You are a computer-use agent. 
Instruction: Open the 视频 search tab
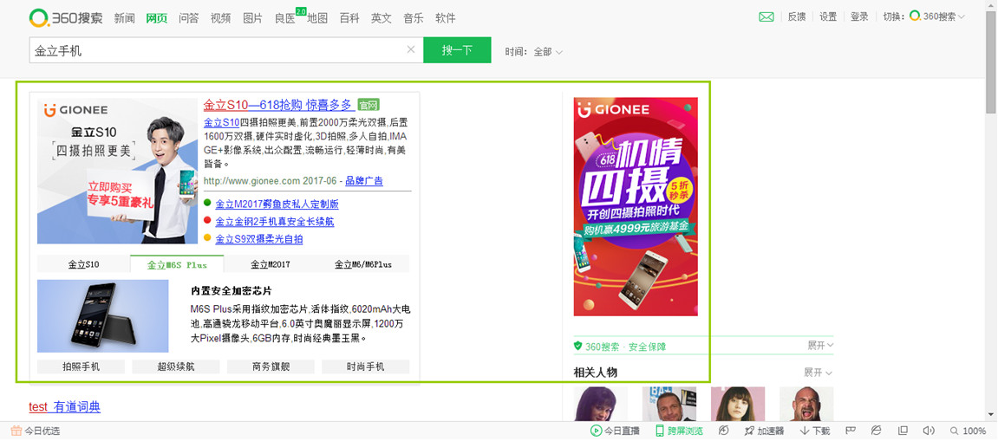[221, 18]
